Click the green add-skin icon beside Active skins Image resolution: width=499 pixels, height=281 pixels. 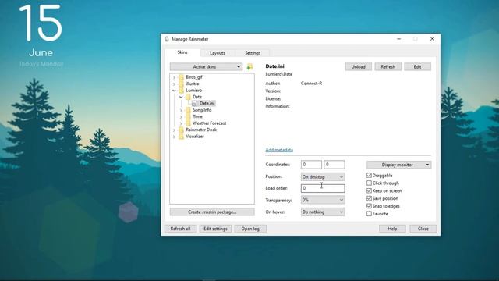[249, 66]
